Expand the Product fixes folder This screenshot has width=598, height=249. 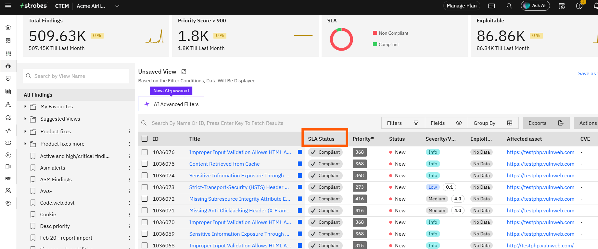click(25, 131)
